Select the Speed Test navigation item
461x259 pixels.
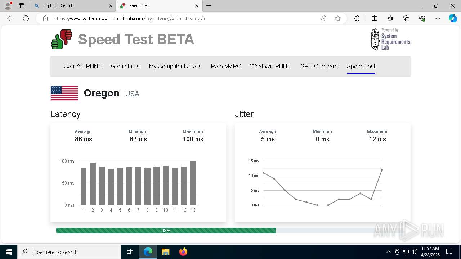pyautogui.click(x=361, y=66)
